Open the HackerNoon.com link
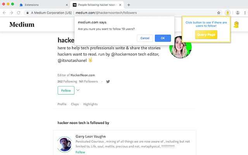This screenshot has width=248, height=155. click(83, 75)
